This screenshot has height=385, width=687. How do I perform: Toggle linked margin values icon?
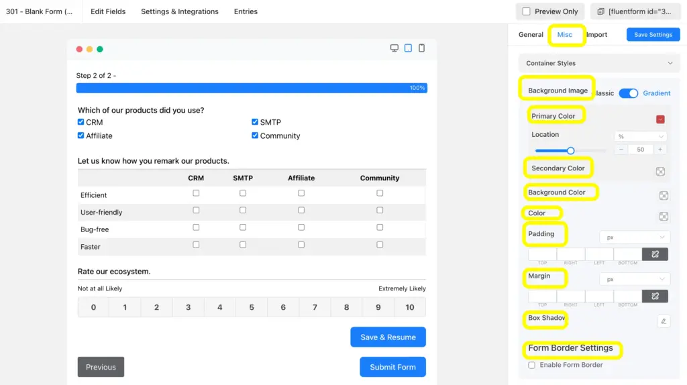click(x=655, y=296)
